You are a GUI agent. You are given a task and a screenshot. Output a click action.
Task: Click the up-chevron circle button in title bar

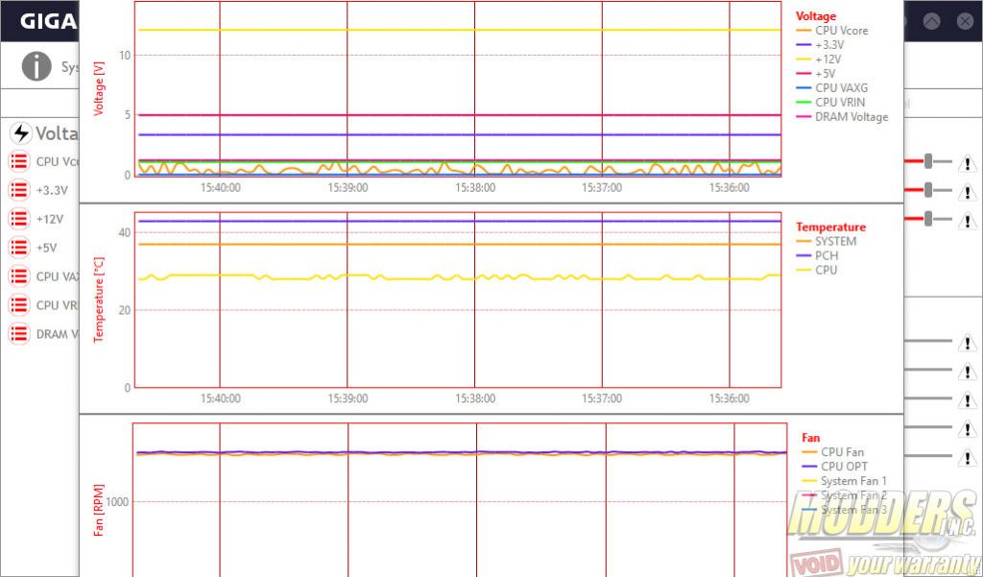tap(932, 21)
